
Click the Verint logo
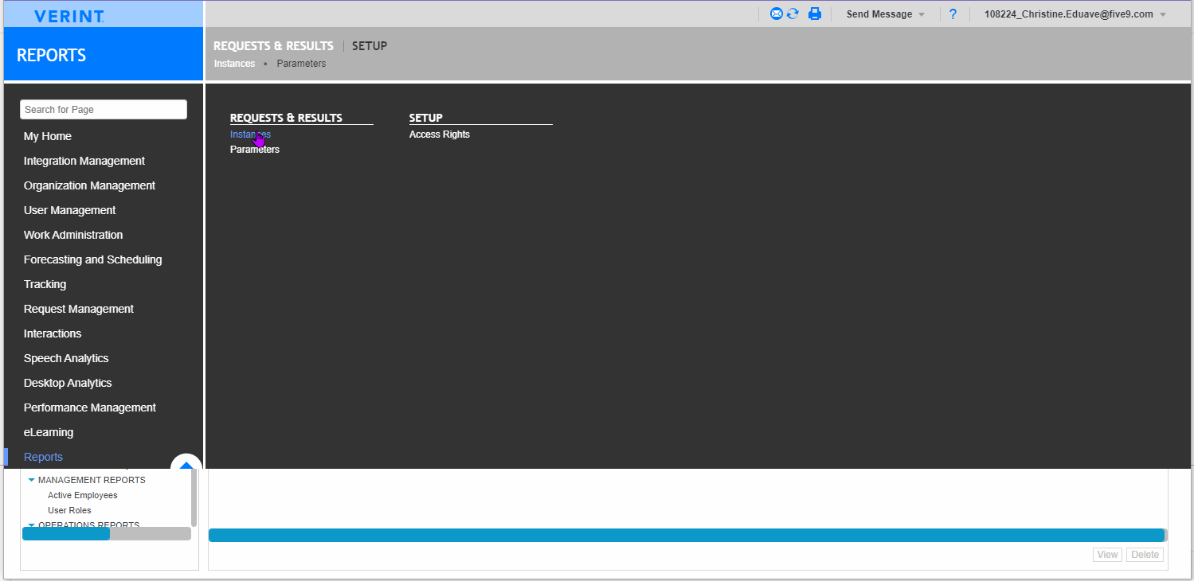point(69,16)
